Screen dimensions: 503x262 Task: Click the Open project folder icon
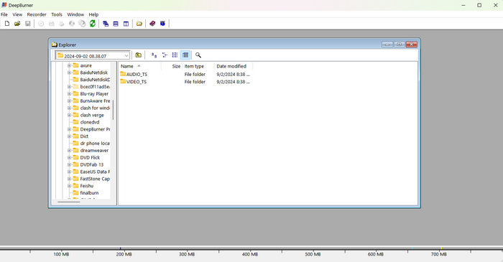pyautogui.click(x=17, y=24)
